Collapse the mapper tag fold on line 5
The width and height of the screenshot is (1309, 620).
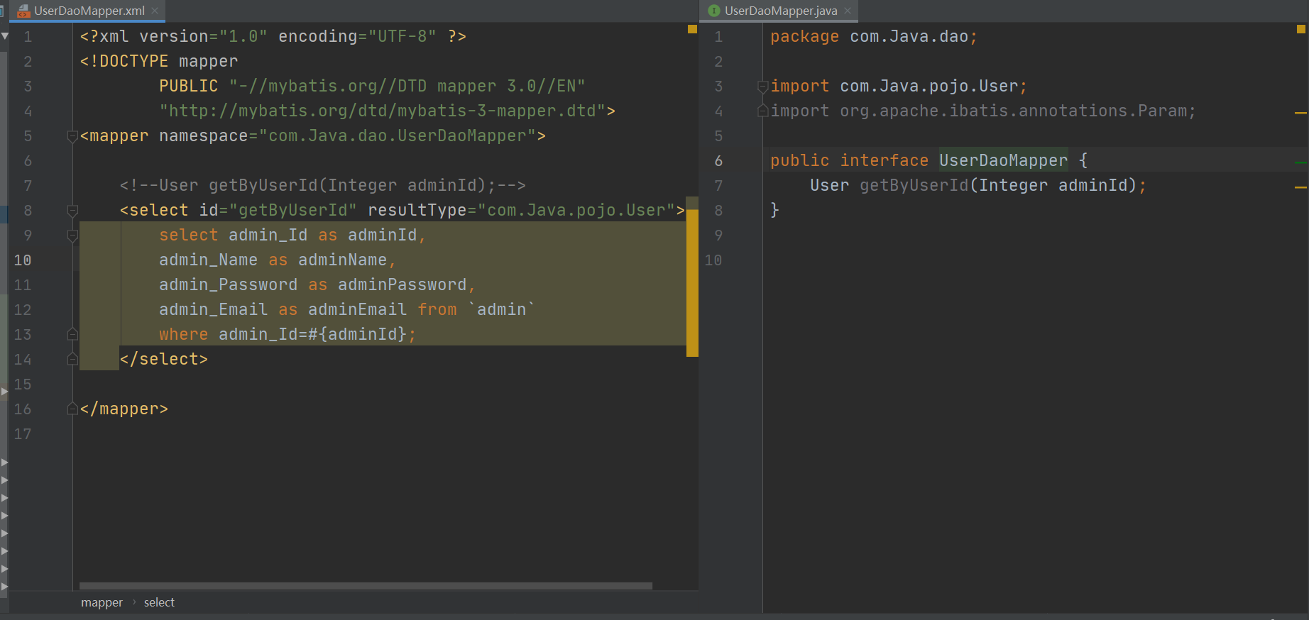point(72,135)
